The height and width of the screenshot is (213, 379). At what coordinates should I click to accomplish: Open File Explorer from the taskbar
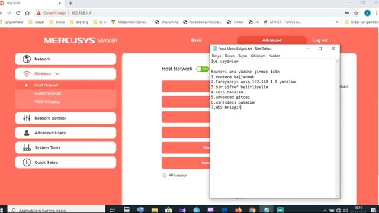[155, 210]
